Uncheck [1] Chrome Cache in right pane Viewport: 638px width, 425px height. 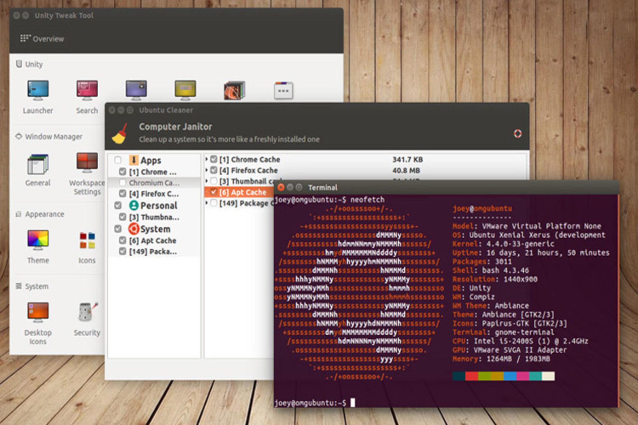pyautogui.click(x=214, y=159)
